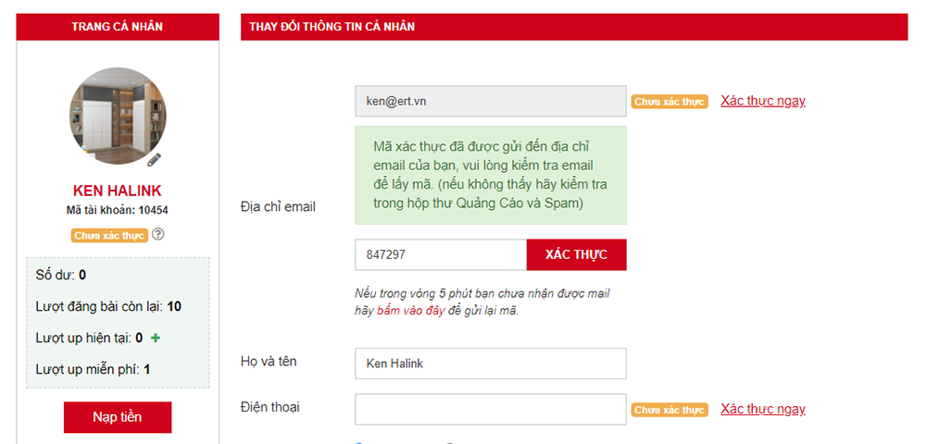Click the red XÁC THỰC button
The image size is (926, 444).
[x=576, y=254]
